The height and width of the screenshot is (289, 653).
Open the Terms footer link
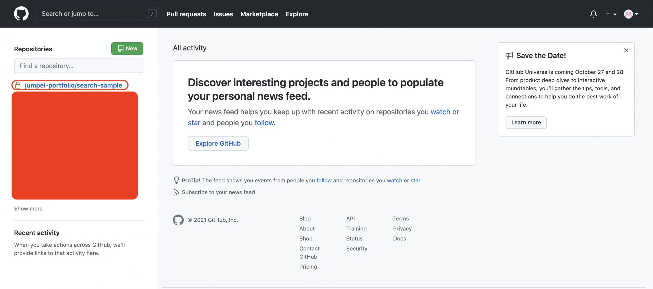click(x=401, y=218)
